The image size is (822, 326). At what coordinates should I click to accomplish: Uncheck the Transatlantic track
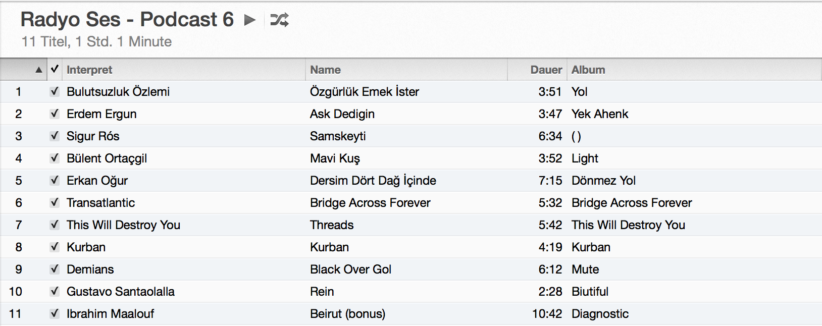[55, 202]
